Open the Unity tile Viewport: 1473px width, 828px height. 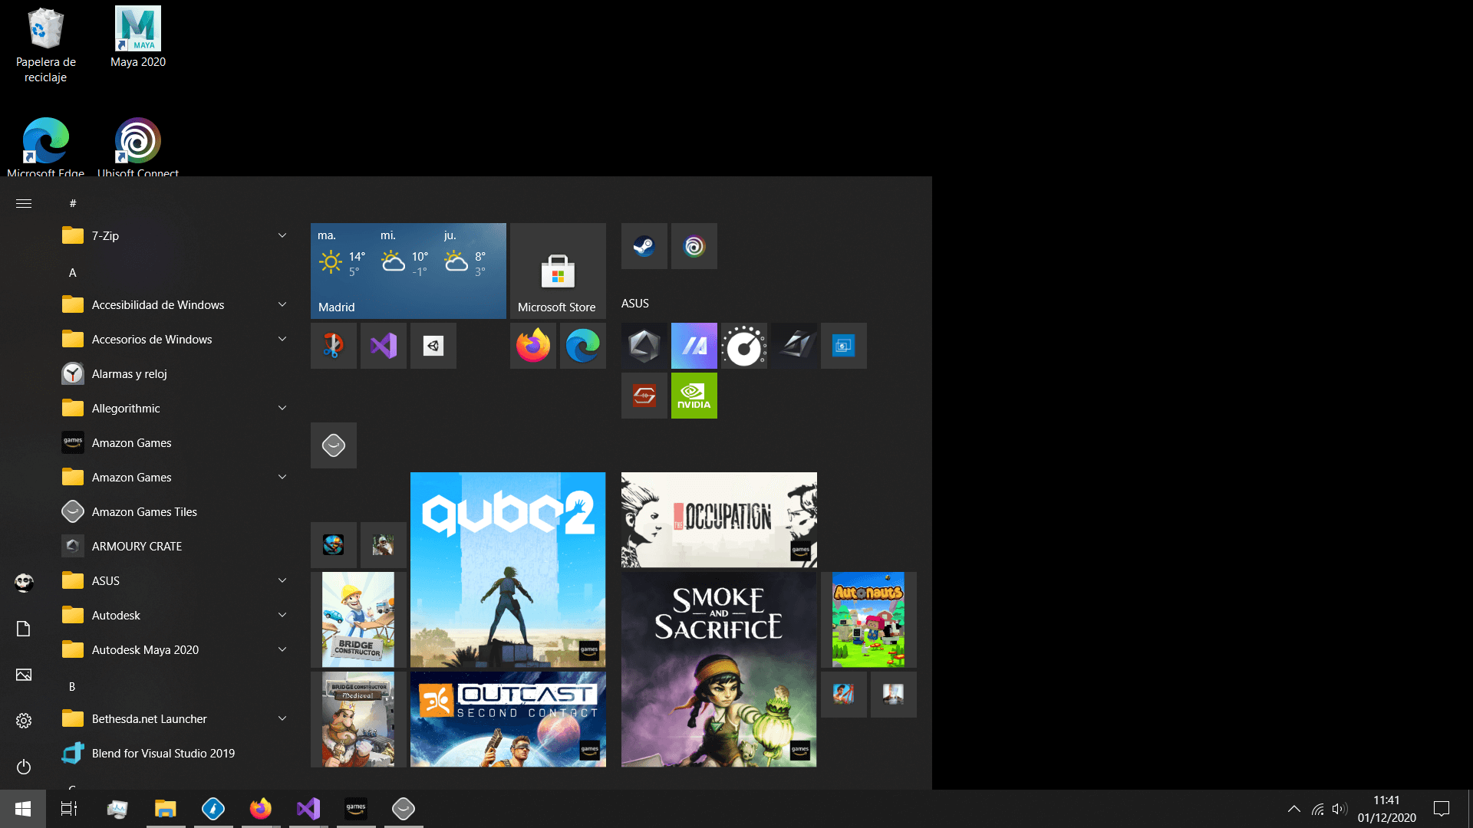tap(433, 346)
